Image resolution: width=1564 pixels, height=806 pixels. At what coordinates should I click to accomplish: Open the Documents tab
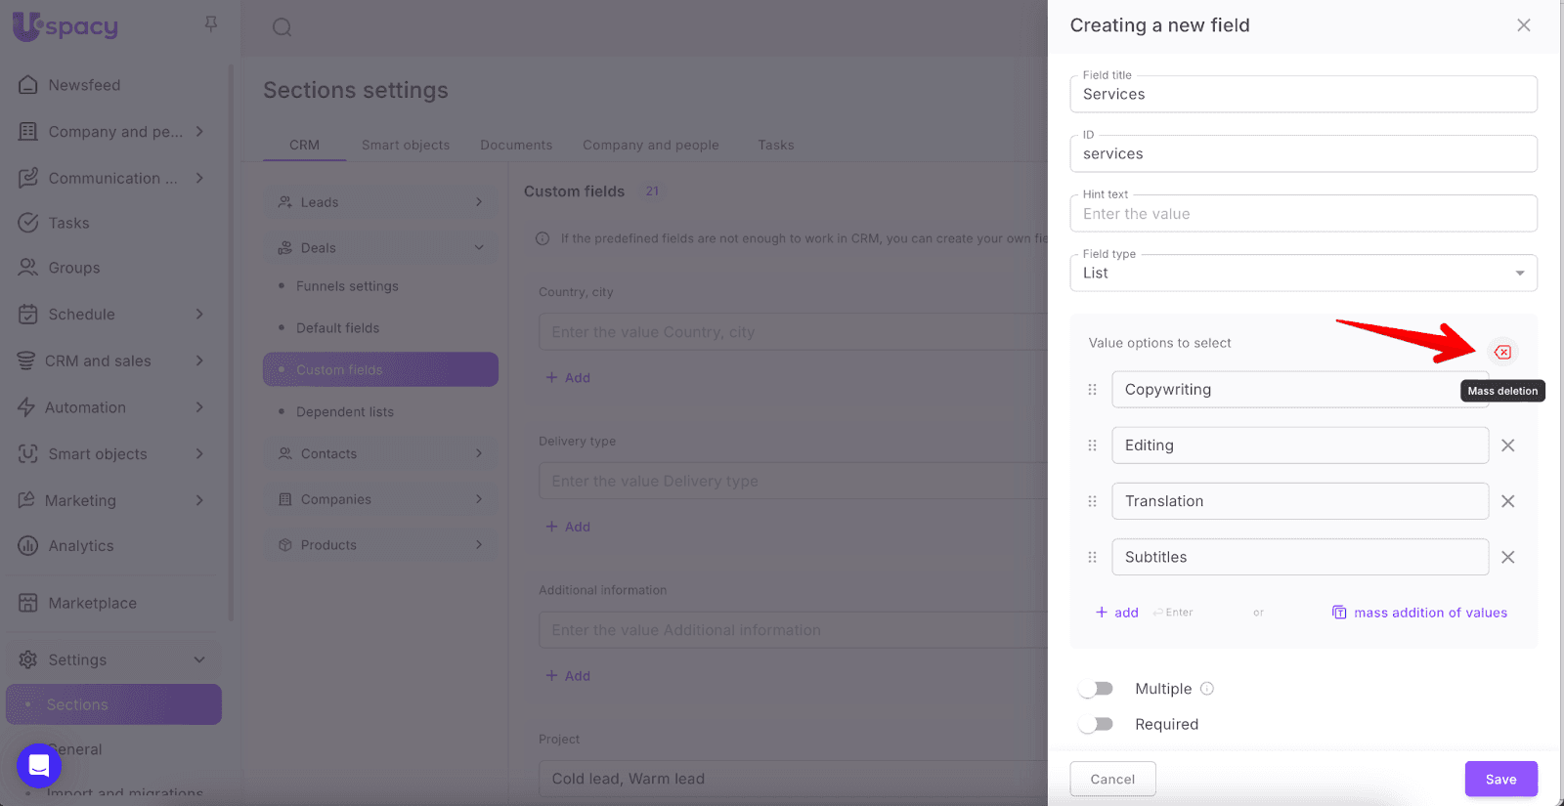pos(516,145)
